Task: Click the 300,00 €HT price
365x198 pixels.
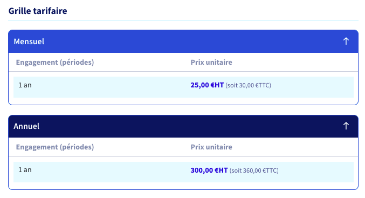Action: [209, 170]
